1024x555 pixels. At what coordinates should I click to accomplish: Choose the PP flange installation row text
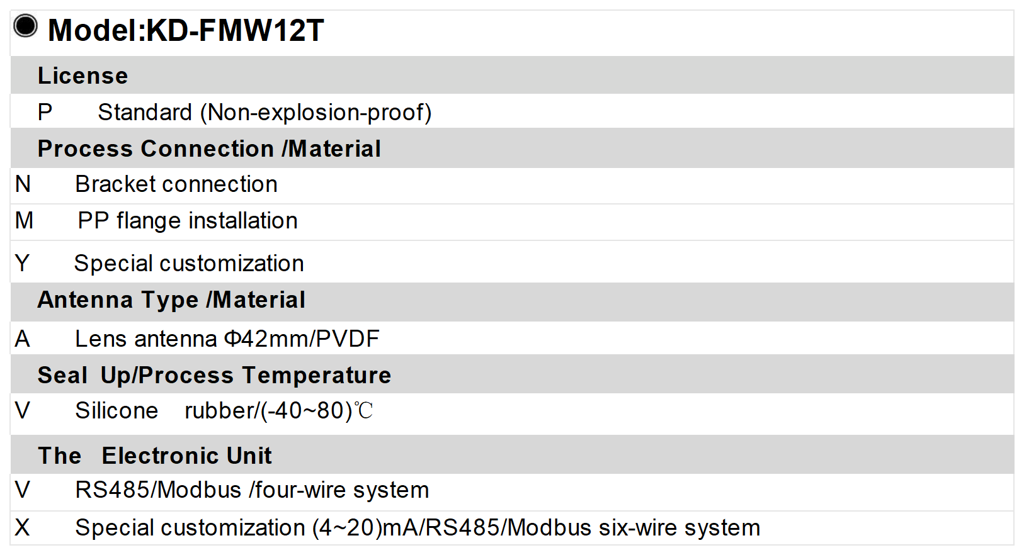click(x=188, y=220)
